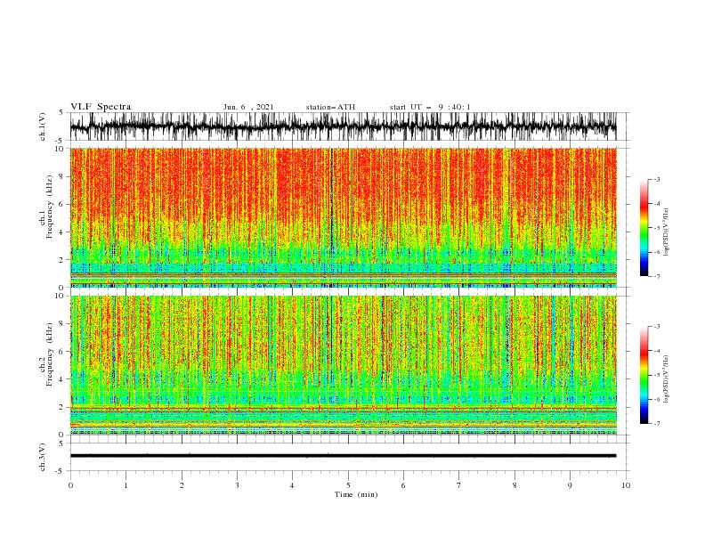705x545 pixels.
Task: Click the "3" minute tick on time axis
Action: [237, 485]
